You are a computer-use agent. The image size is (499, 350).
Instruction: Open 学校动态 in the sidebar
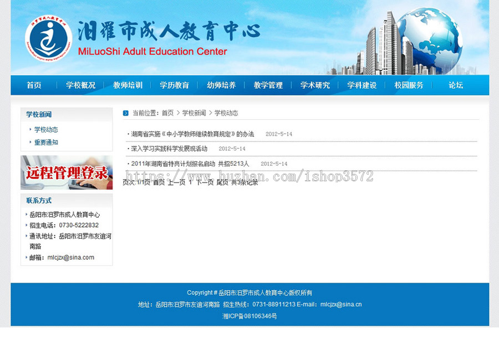tap(46, 130)
